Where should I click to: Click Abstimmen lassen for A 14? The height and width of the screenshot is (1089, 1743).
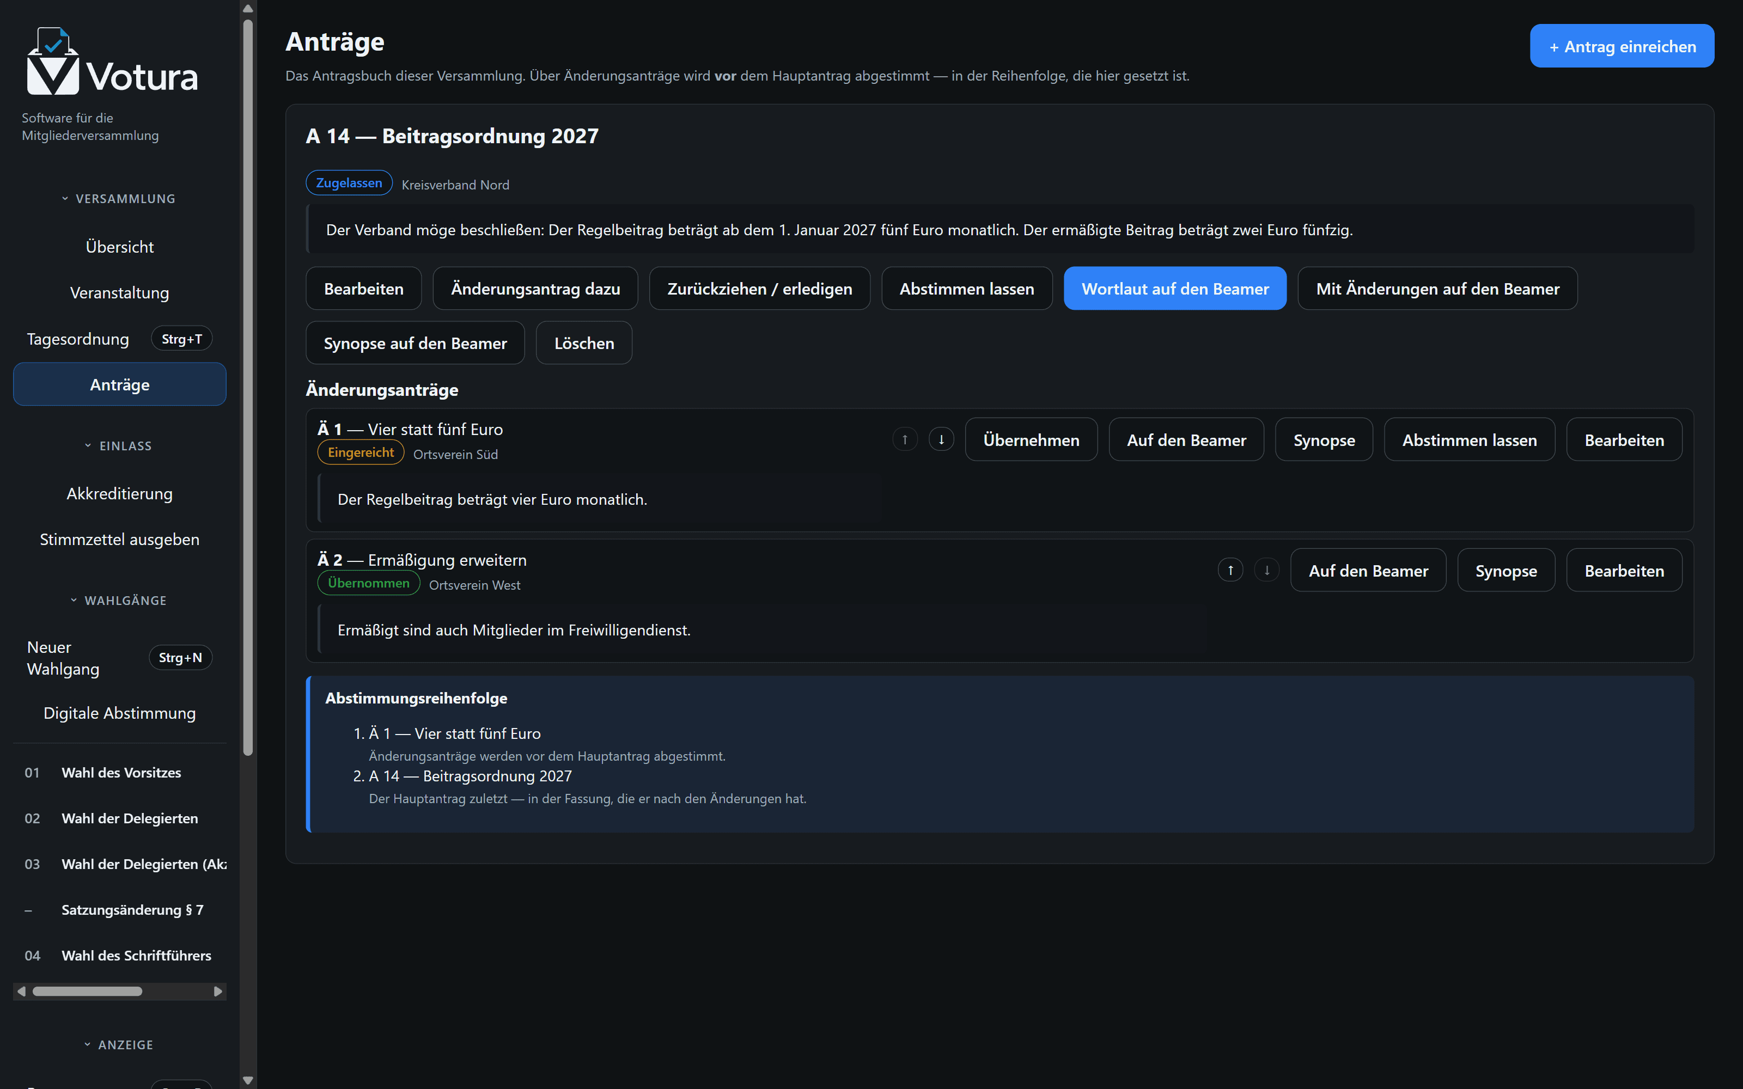click(x=967, y=289)
